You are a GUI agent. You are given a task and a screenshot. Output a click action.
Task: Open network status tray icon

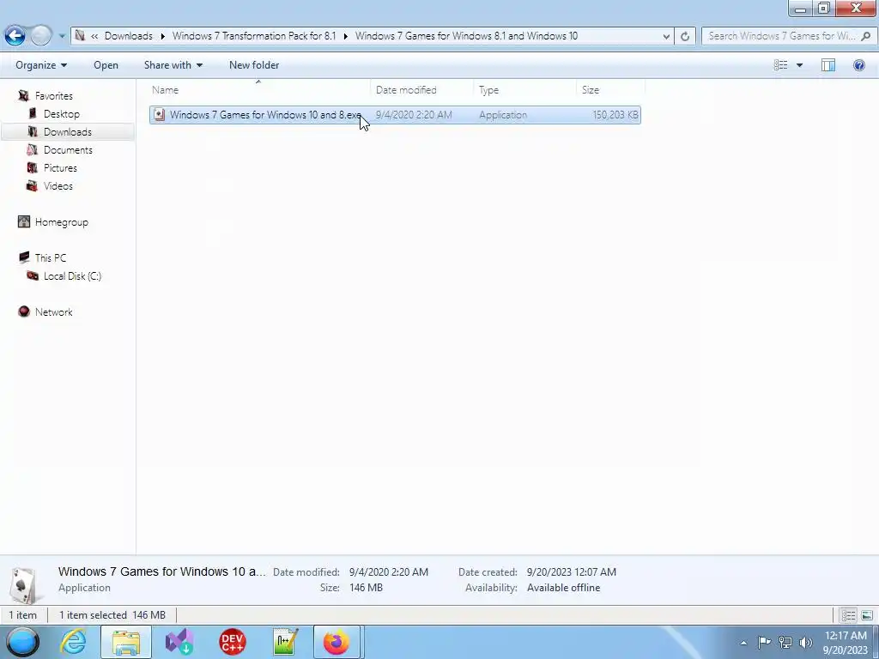coord(785,642)
